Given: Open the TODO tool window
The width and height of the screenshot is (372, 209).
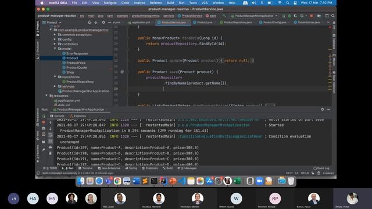Looking at the screenshot, I should tap(51, 168).
